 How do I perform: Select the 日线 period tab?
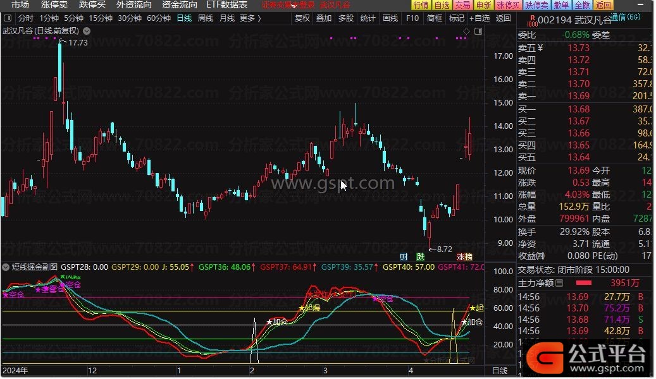point(184,18)
